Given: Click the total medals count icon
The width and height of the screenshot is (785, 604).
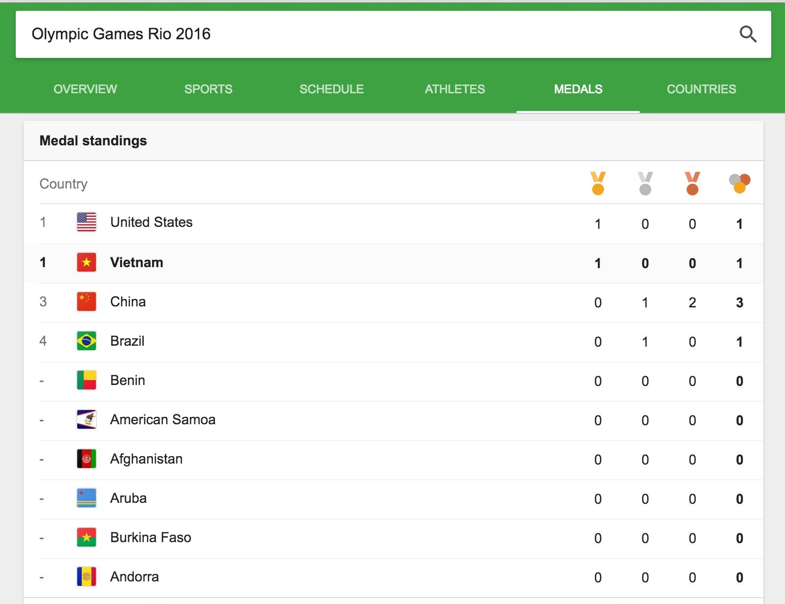Looking at the screenshot, I should pos(739,183).
